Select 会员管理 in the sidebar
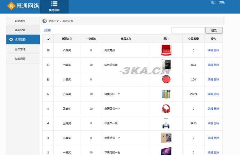The width and height of the screenshot is (240, 155). (x=20, y=49)
